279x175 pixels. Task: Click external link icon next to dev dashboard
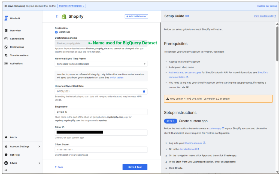point(198,149)
